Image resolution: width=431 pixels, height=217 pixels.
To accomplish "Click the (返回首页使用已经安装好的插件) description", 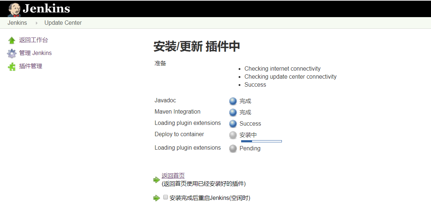I will pyautogui.click(x=204, y=184).
